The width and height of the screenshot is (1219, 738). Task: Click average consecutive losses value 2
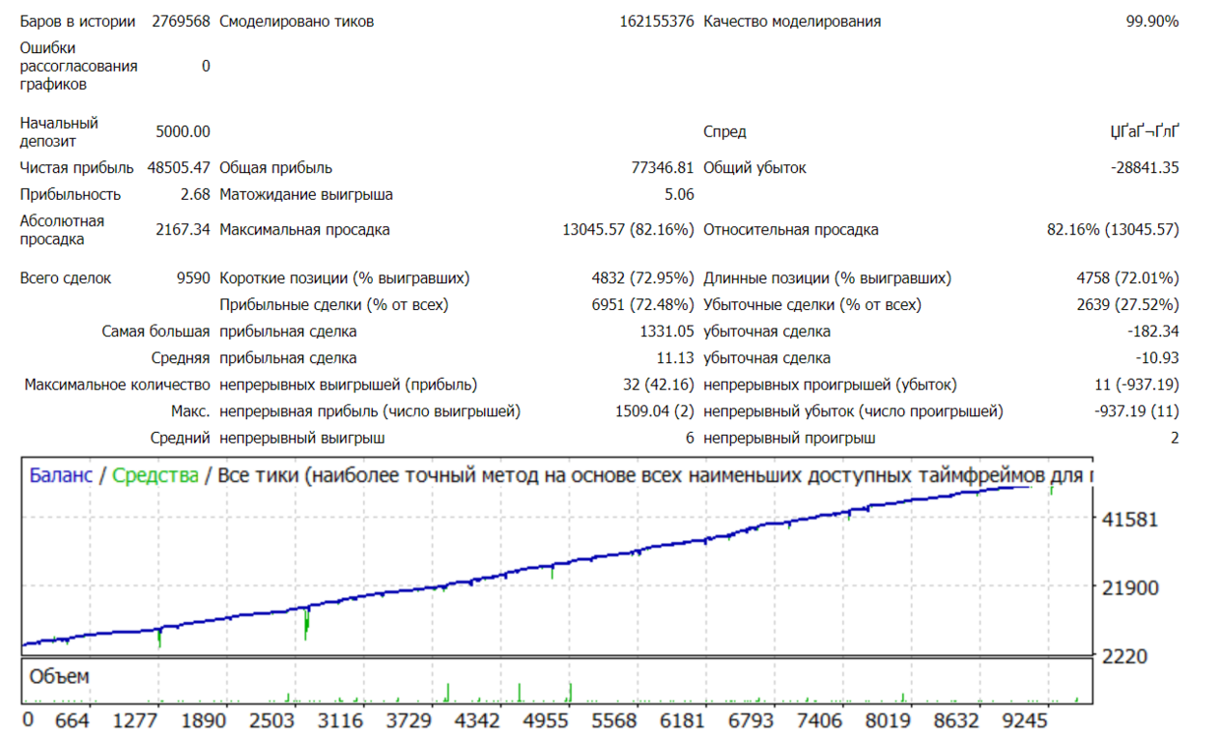click(1175, 438)
